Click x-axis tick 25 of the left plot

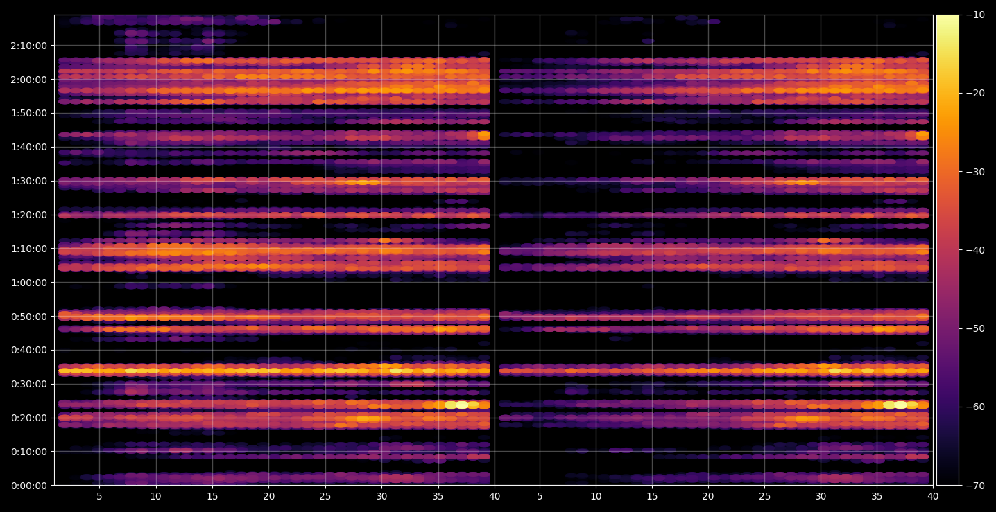click(325, 496)
